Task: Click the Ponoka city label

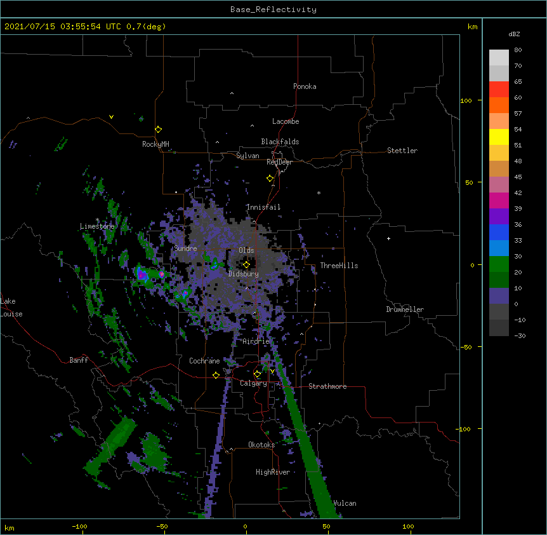Action: click(305, 86)
